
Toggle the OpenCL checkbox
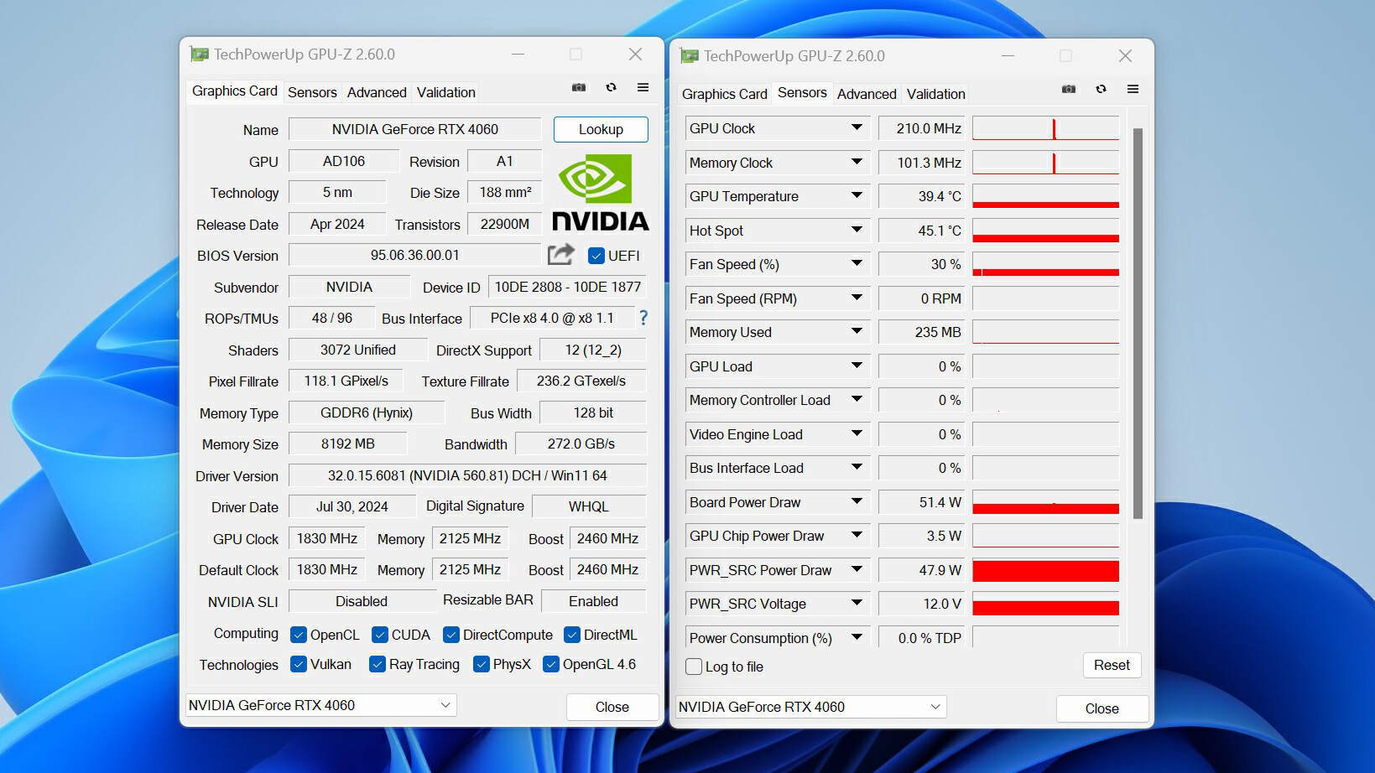[x=298, y=635]
